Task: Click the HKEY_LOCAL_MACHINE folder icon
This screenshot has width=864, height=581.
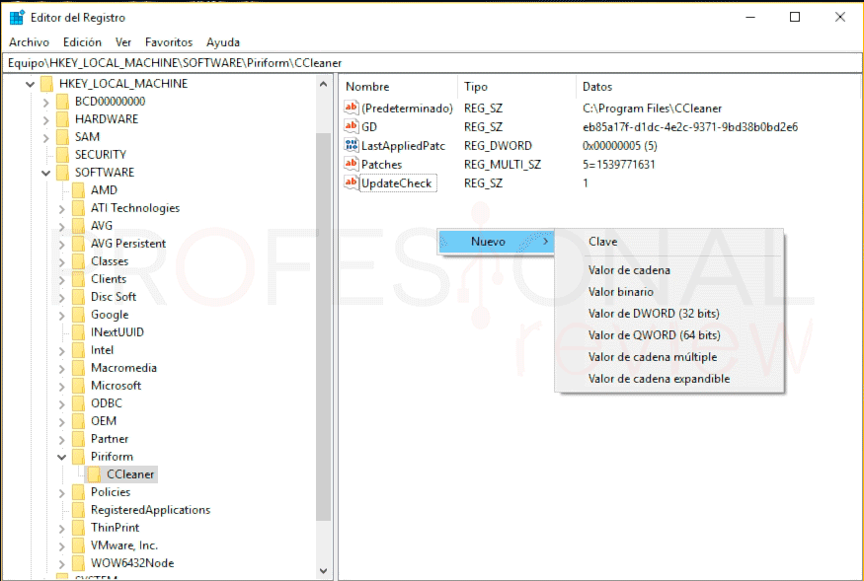Action: point(46,84)
